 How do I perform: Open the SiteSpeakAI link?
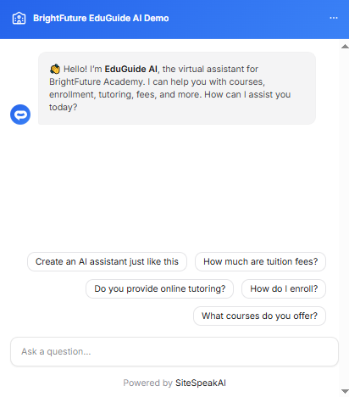coord(201,383)
